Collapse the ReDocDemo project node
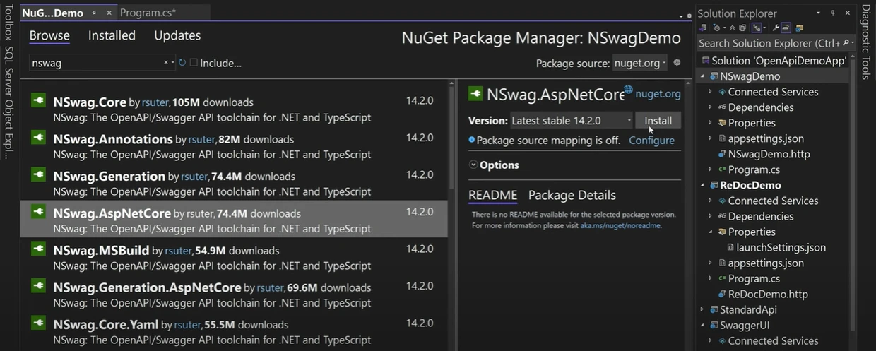The width and height of the screenshot is (876, 351). tap(702, 185)
